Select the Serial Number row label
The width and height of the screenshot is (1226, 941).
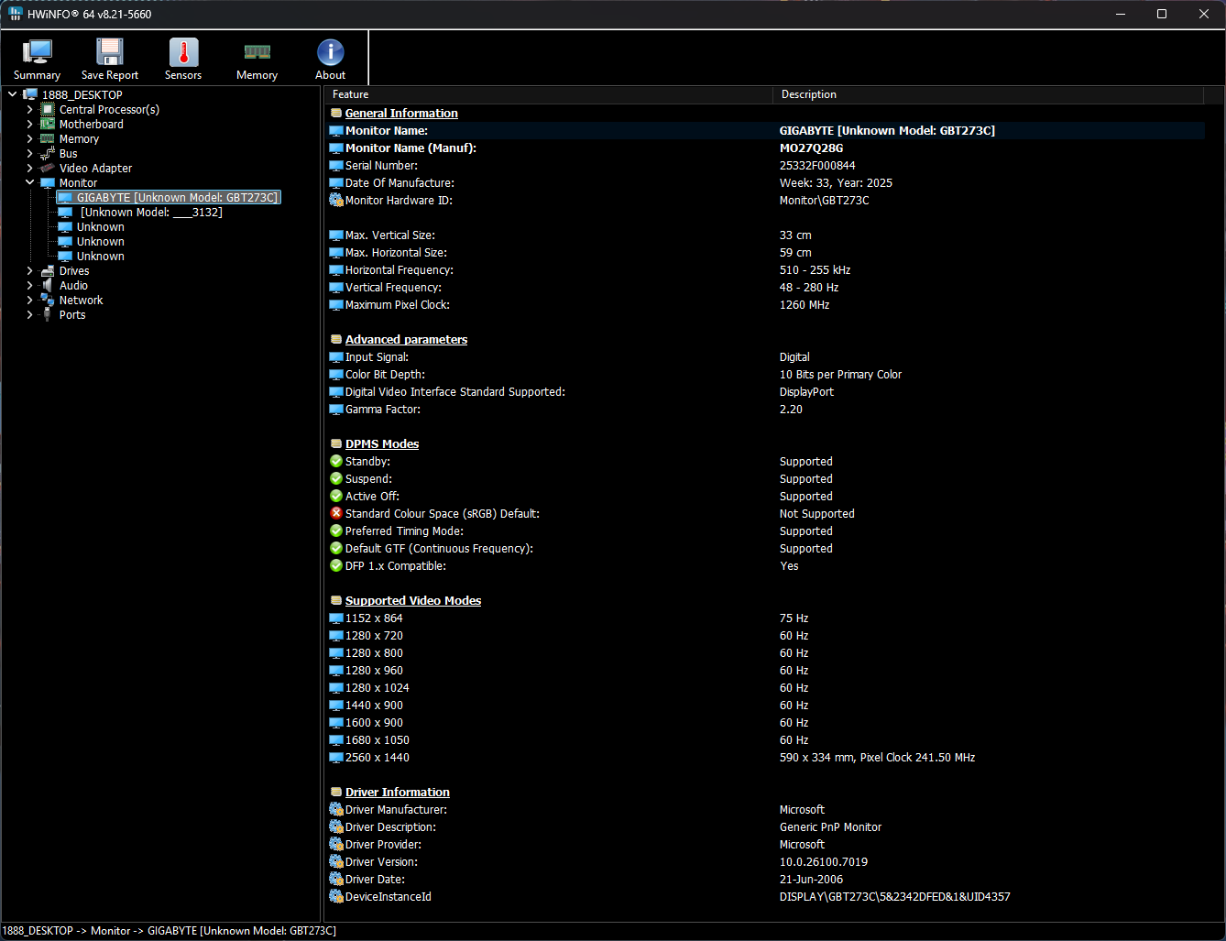click(x=381, y=165)
